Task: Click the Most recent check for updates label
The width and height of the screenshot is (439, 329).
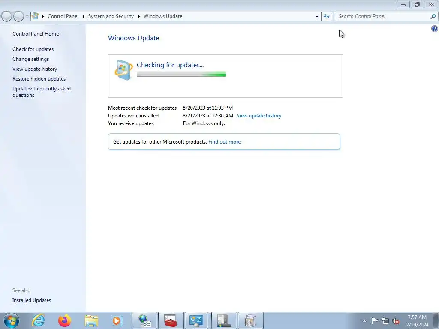Action: 143,108
